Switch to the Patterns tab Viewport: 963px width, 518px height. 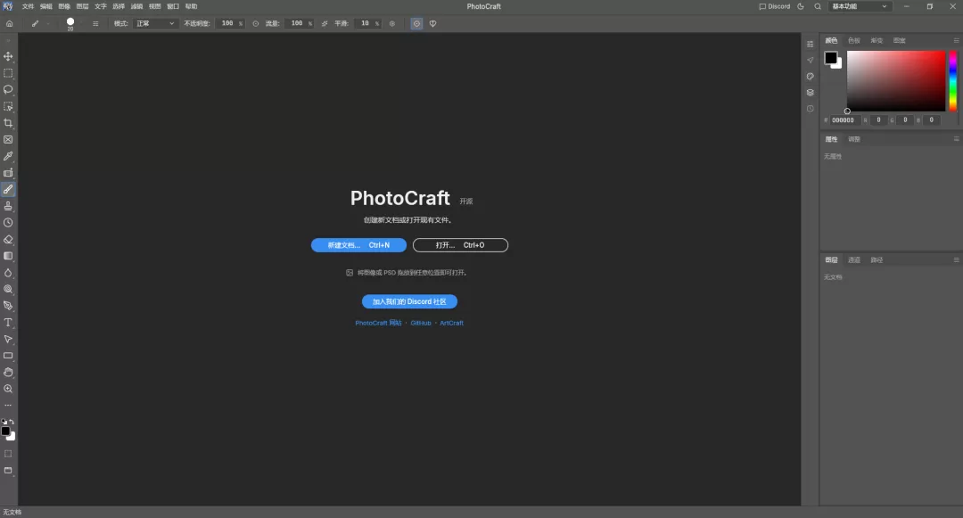point(899,40)
